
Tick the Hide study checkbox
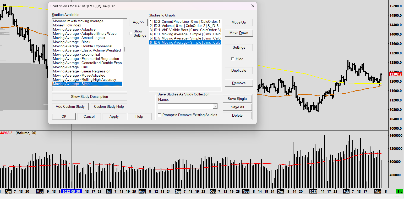(233, 59)
